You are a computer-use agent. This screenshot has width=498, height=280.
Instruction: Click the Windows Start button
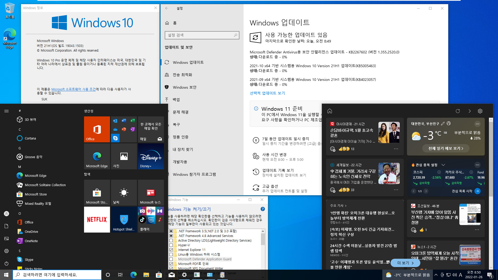point(6,275)
